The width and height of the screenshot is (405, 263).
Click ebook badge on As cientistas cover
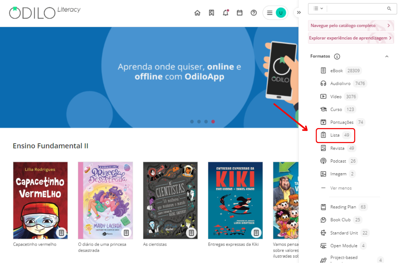click(x=191, y=233)
